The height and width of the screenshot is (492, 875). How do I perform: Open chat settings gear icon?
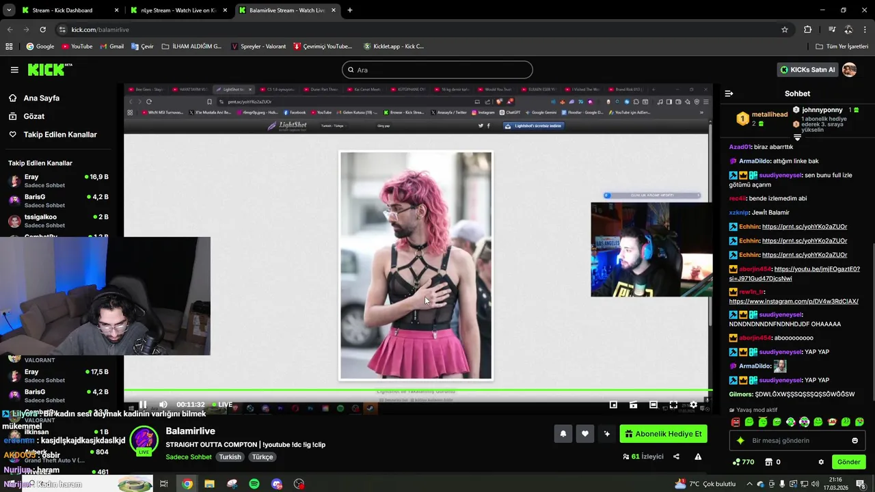(x=821, y=462)
